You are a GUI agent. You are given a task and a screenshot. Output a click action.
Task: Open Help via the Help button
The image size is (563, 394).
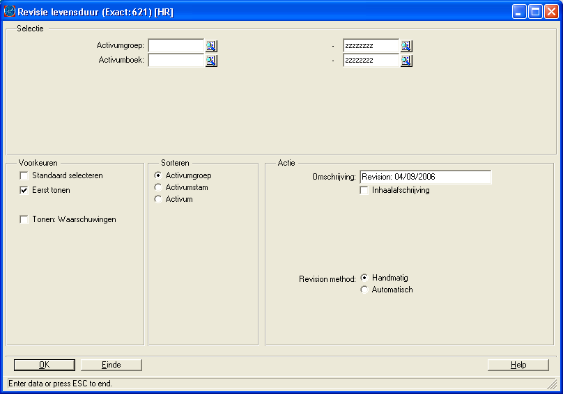518,365
